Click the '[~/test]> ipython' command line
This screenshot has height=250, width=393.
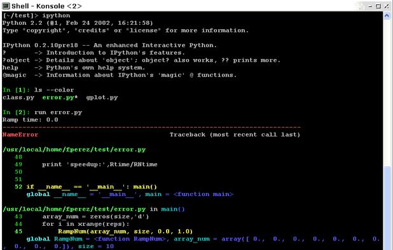[37, 15]
